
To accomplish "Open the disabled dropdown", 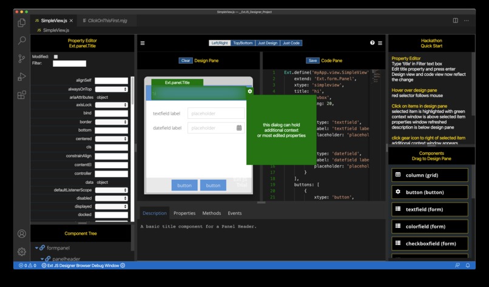I will 112,198.
